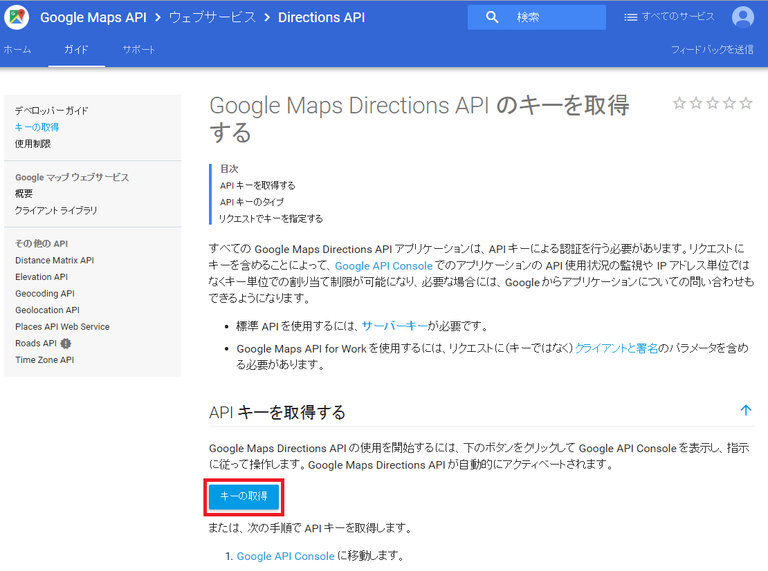Open Google API Console link in step 1

(286, 556)
